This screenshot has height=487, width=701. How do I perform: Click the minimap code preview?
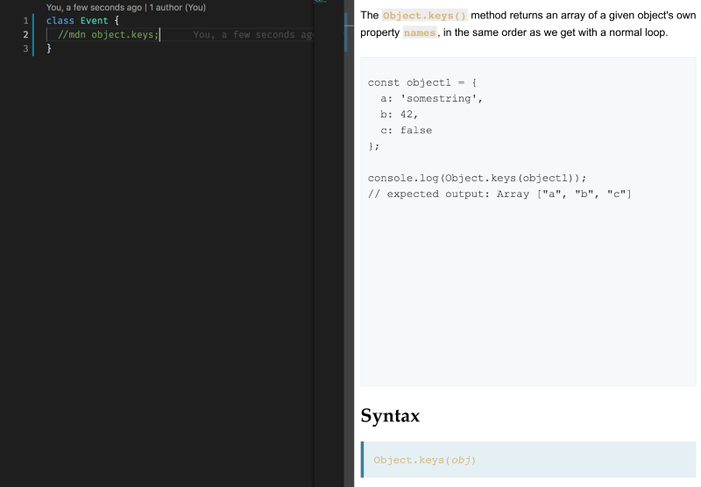point(320,1)
